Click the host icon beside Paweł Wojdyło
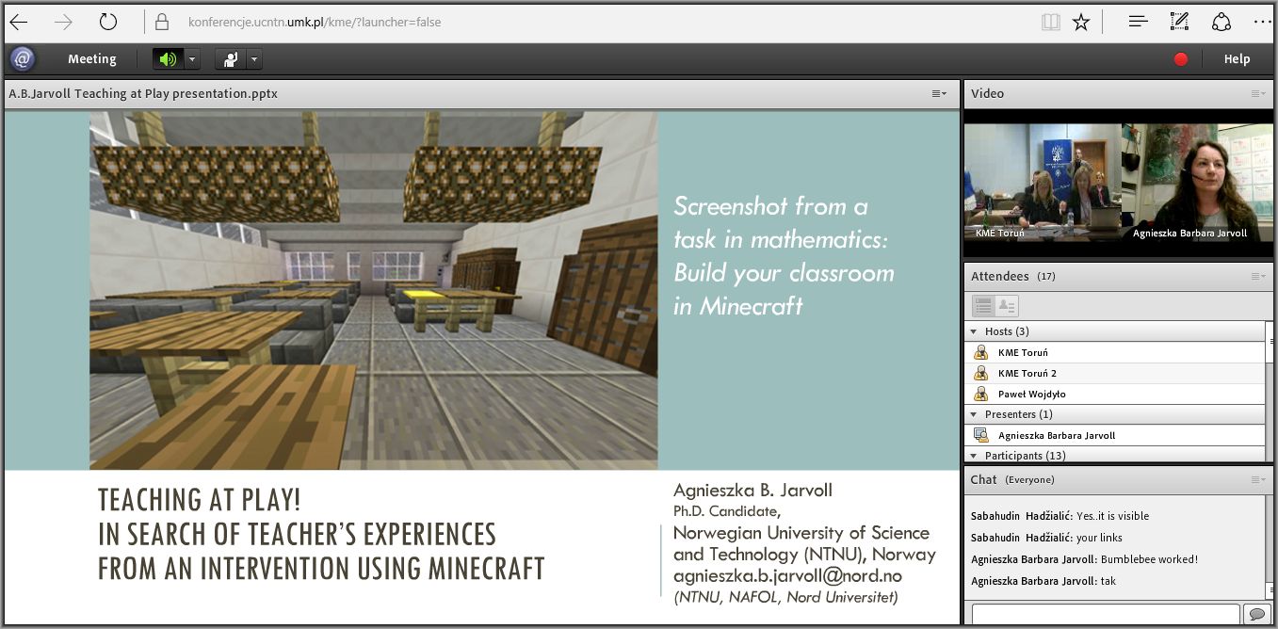This screenshot has width=1278, height=629. point(980,394)
